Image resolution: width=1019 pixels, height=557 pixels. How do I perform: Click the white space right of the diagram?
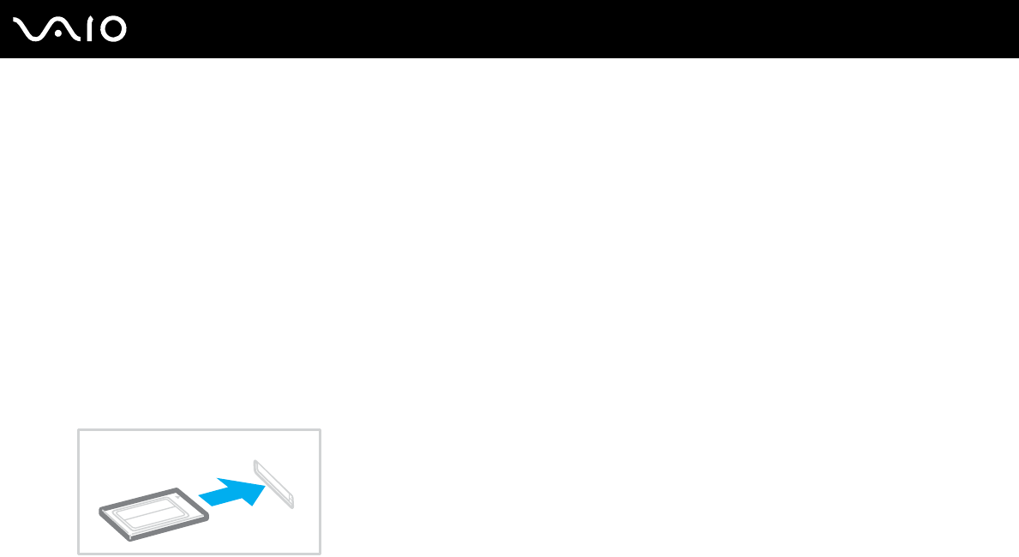669,491
